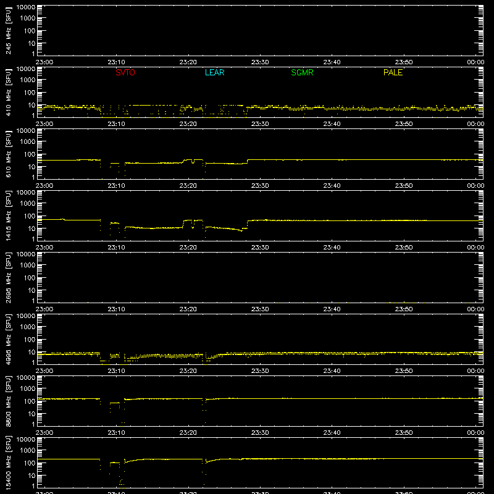Select the 610 MHz [SFU] axis title
The width and height of the screenshot is (494, 494).
(8, 154)
